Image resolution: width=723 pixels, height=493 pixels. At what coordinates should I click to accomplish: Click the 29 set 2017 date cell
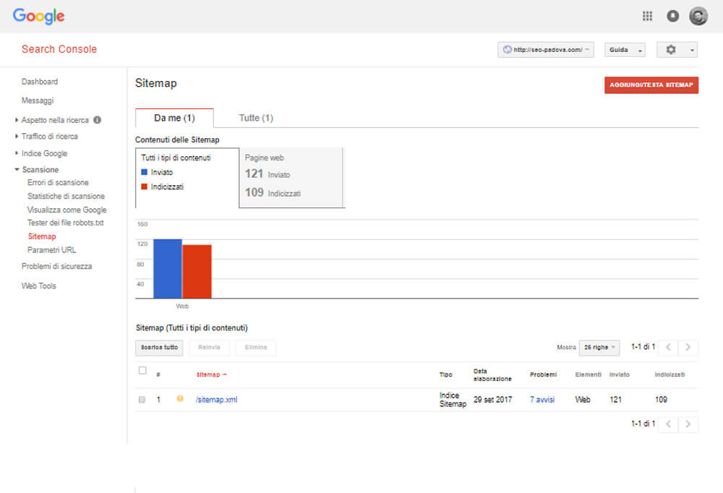click(492, 399)
